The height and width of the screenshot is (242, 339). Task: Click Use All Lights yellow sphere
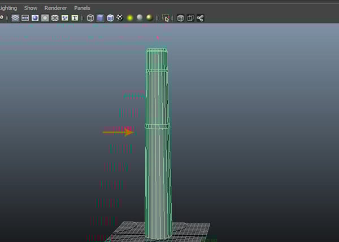(130, 18)
